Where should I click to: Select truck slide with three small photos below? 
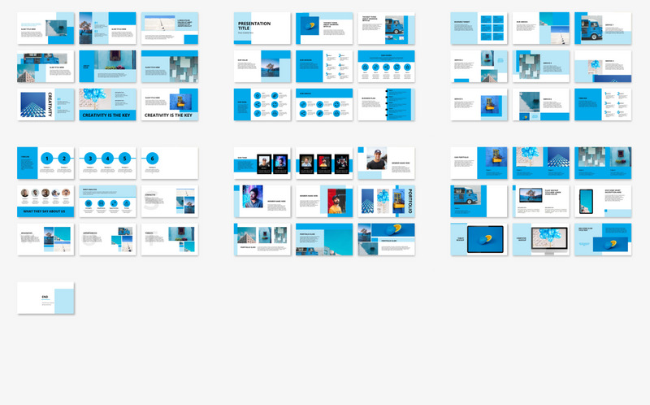[x=387, y=28]
